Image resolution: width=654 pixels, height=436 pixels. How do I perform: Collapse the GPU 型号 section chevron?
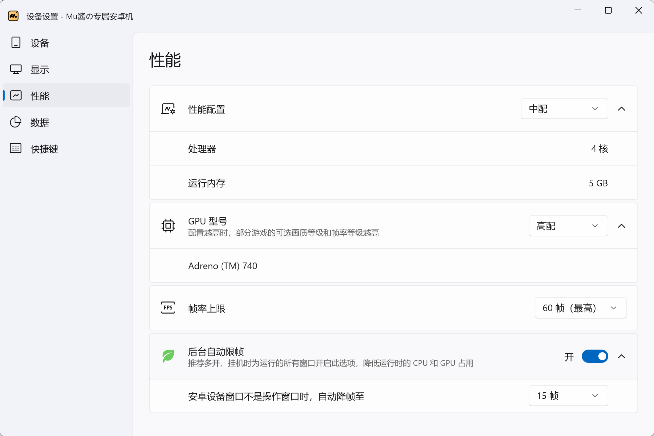622,226
